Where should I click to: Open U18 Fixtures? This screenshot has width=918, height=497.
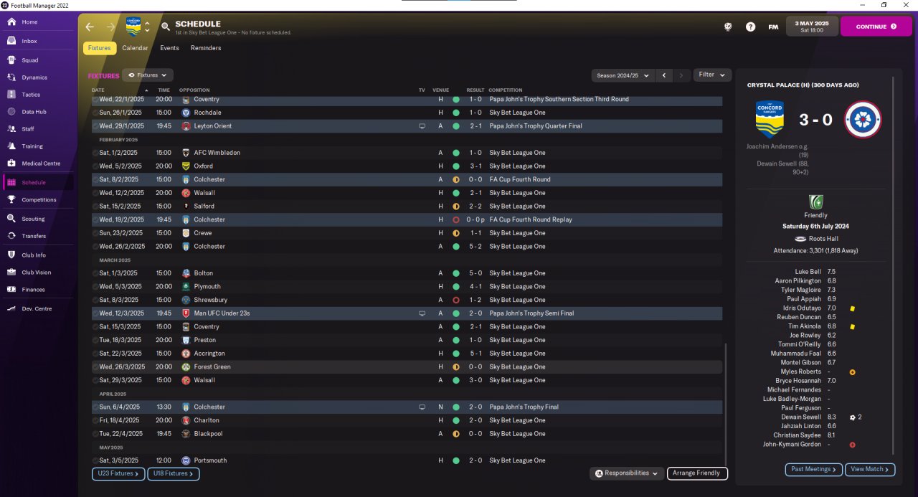(174, 473)
